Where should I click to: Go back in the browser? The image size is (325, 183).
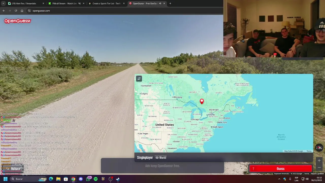[4, 11]
